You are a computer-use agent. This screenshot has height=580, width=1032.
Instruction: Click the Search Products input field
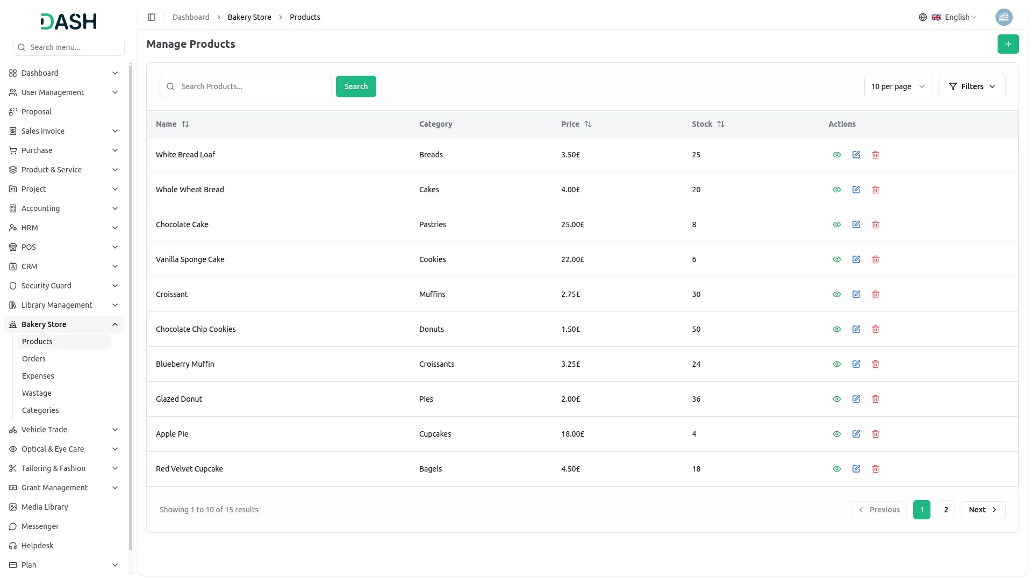(x=253, y=86)
